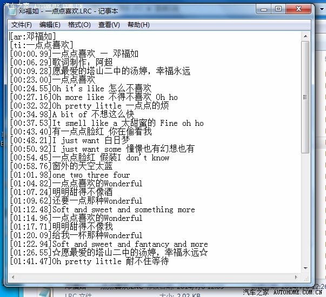326x297 pixels.
Task: Minimize the Notepad window
Action: click(x=263, y=9)
